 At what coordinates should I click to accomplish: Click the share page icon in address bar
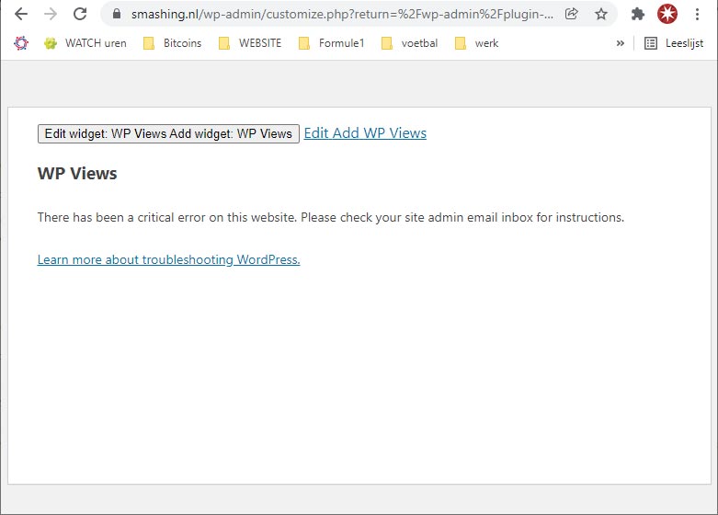(572, 14)
